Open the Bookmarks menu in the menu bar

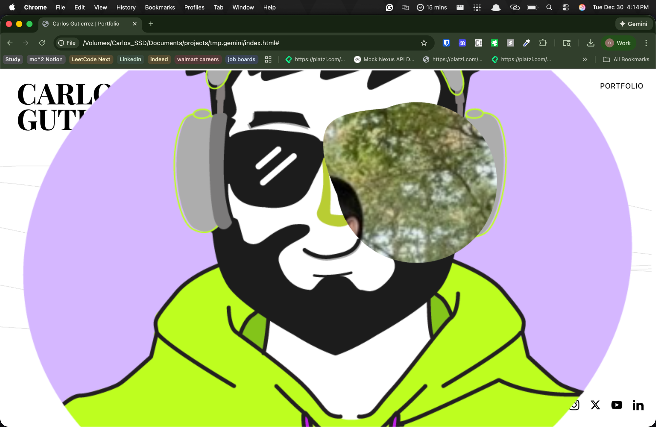tap(160, 7)
